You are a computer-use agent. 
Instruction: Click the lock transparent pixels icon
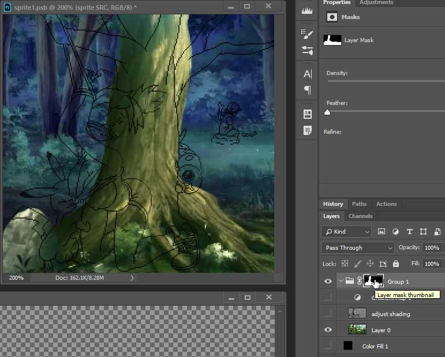(345, 264)
